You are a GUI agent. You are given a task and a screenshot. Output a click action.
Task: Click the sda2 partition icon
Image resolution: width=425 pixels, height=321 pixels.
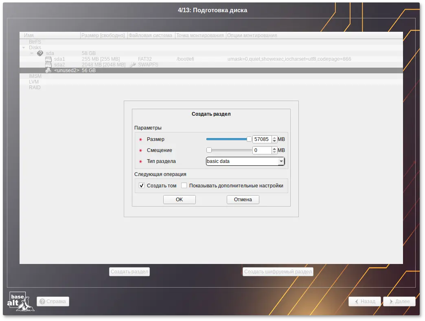point(48,64)
